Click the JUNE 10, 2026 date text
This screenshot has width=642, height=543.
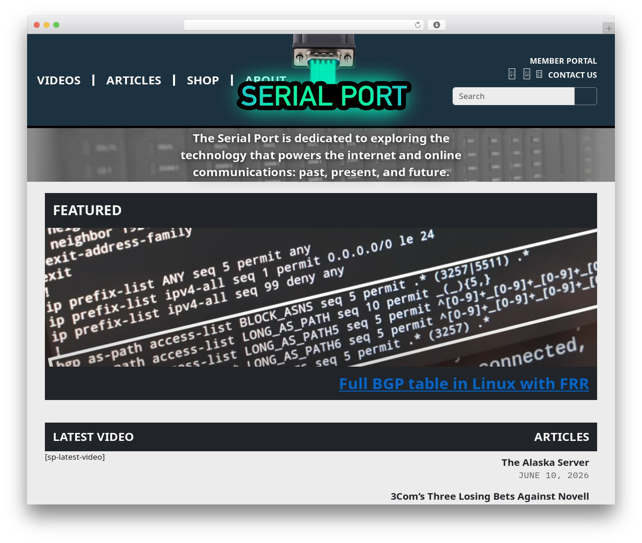pos(554,475)
